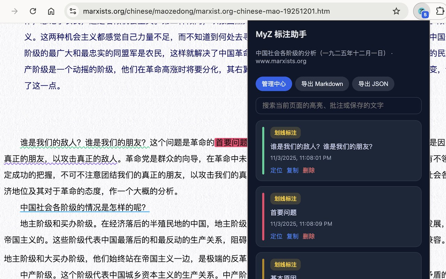Screen dimensions: 446x279
Task: Click the annotation text 谁是我们的敌人?谁是我们的朋友? in the panel
Action: pyautogui.click(x=322, y=146)
